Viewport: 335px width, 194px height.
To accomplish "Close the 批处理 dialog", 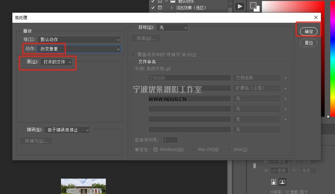I will pos(316,17).
